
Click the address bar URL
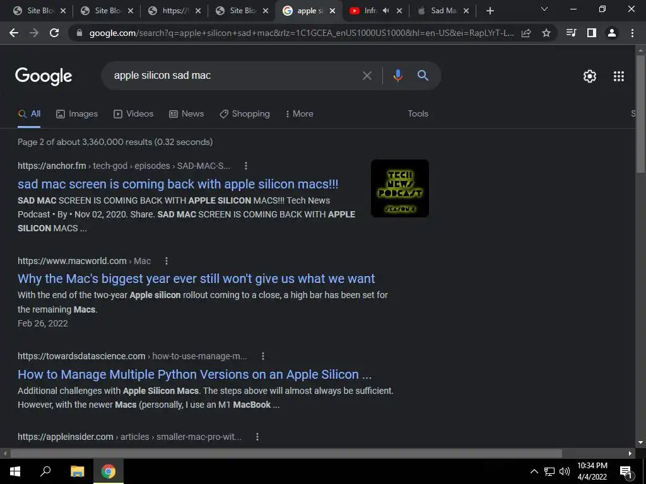(x=301, y=33)
